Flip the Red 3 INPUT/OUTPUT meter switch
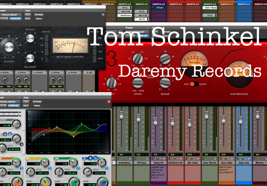Screen dimensions: 267x186 [x=194, y=84]
